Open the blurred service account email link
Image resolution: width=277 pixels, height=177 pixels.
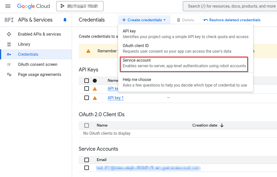point(148,168)
